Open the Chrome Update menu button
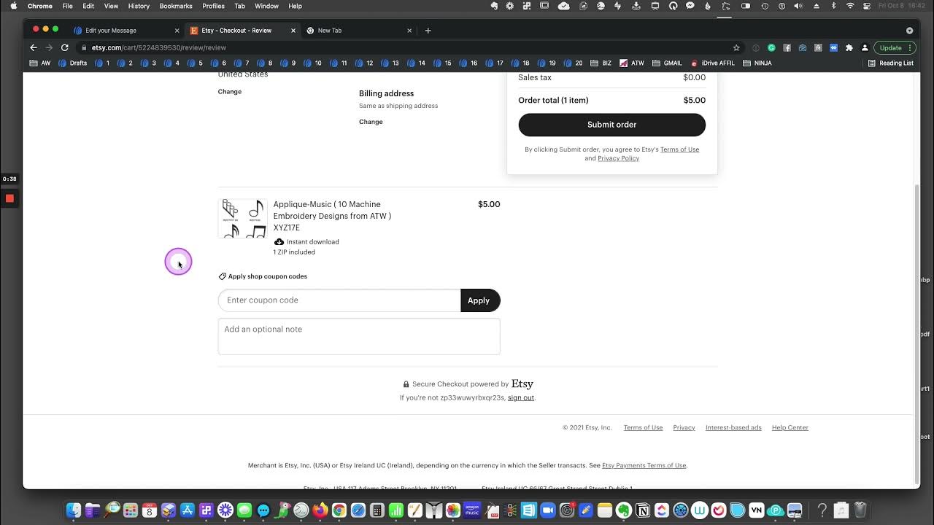This screenshot has width=934, height=525. point(894,47)
